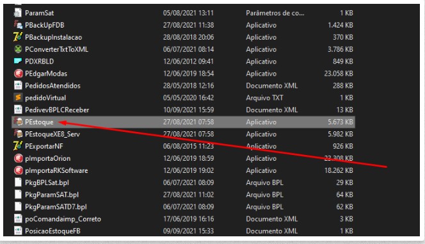This screenshot has width=425, height=244.
Task: Select the date 17/06/2019 16:16
Action: pyautogui.click(x=188, y=219)
